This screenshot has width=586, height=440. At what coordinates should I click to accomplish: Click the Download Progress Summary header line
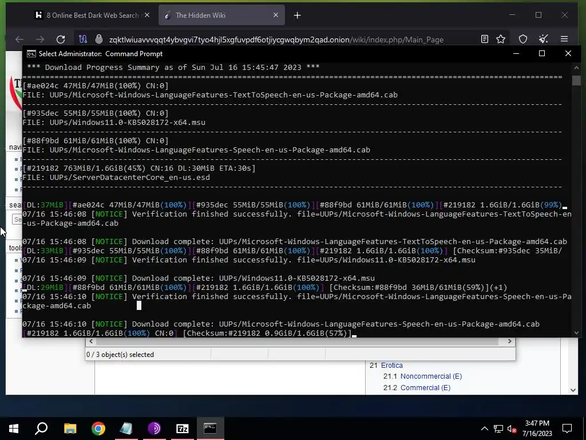point(173,68)
